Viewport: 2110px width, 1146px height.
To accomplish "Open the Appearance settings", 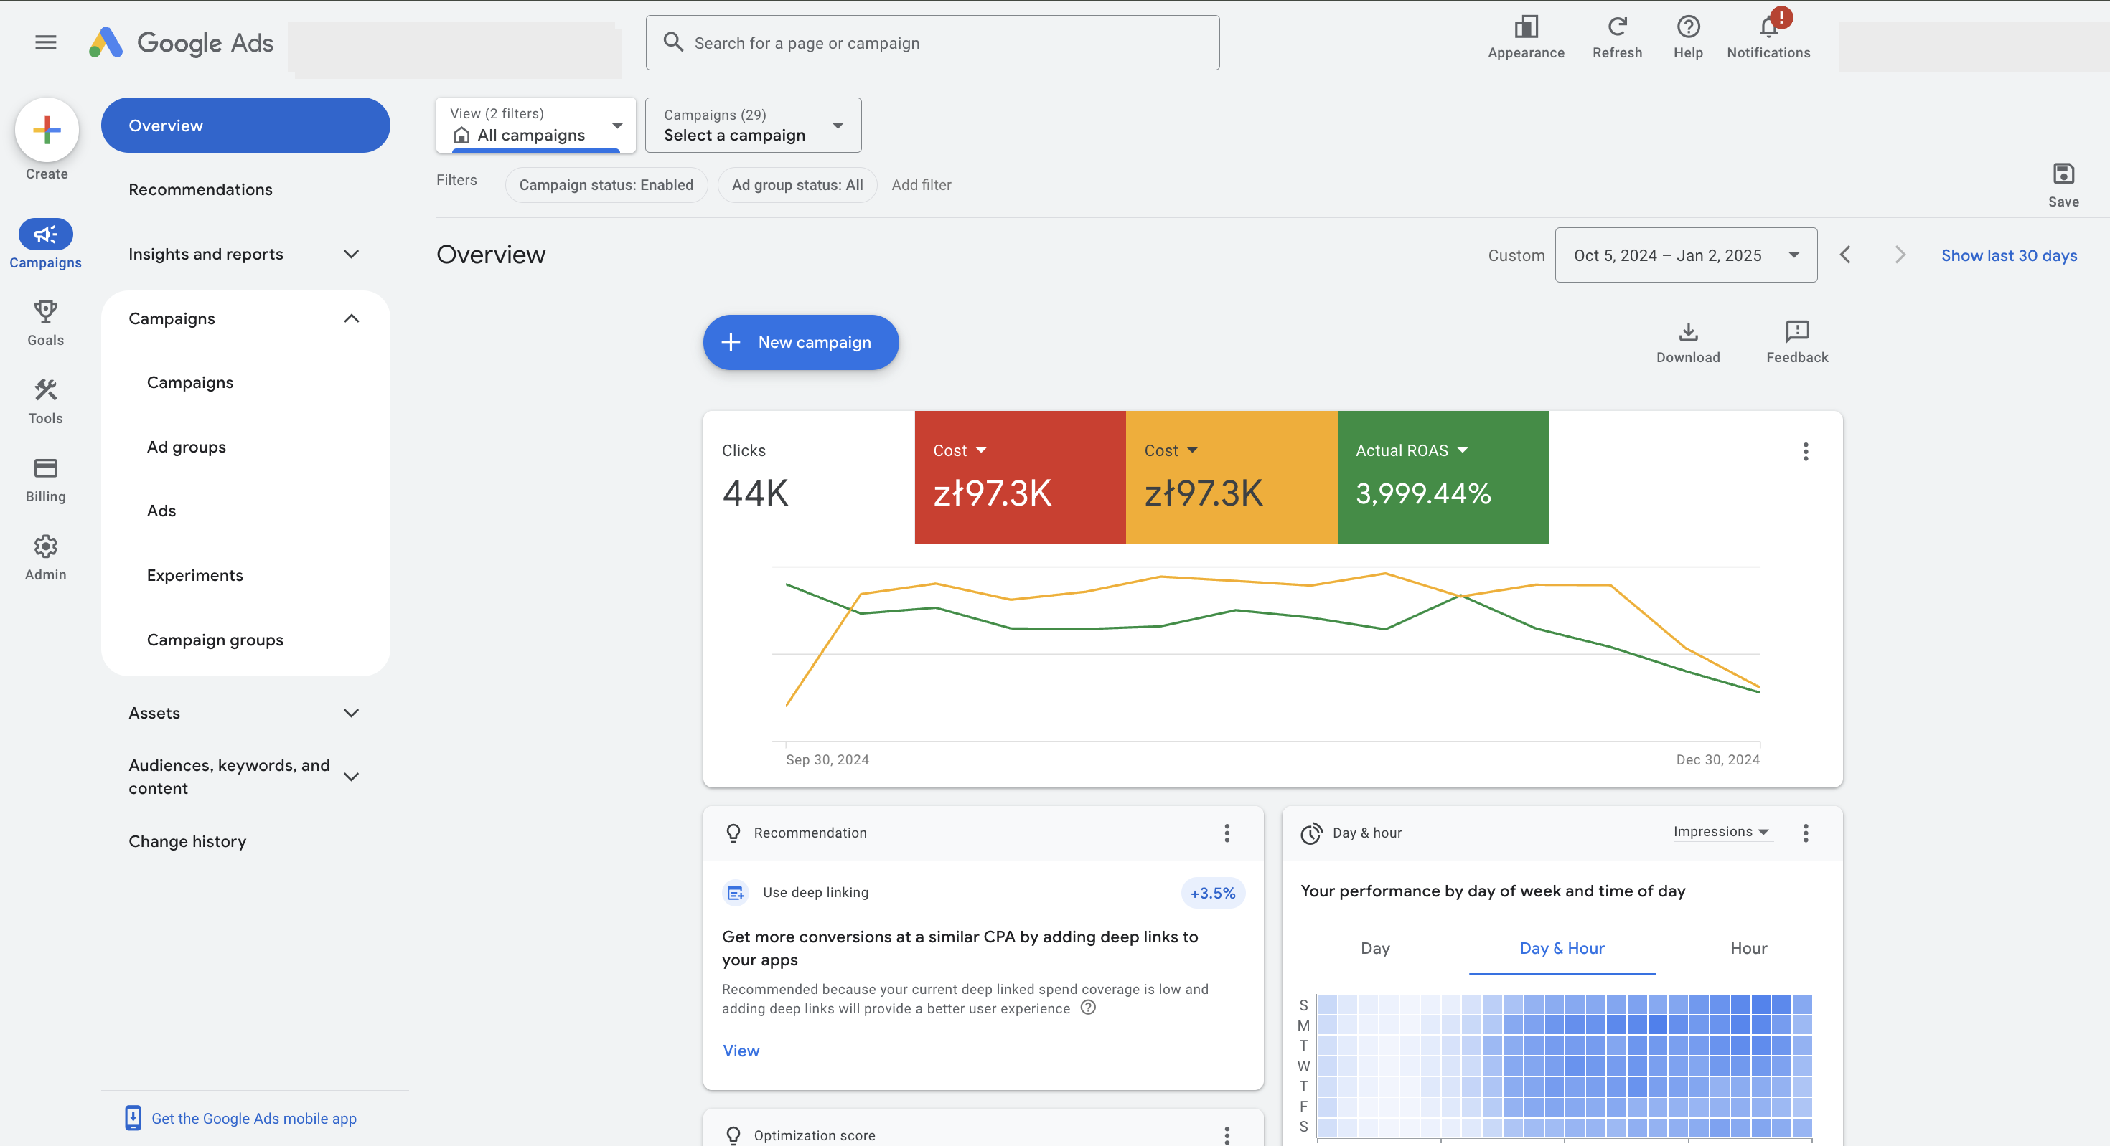I will tap(1526, 38).
